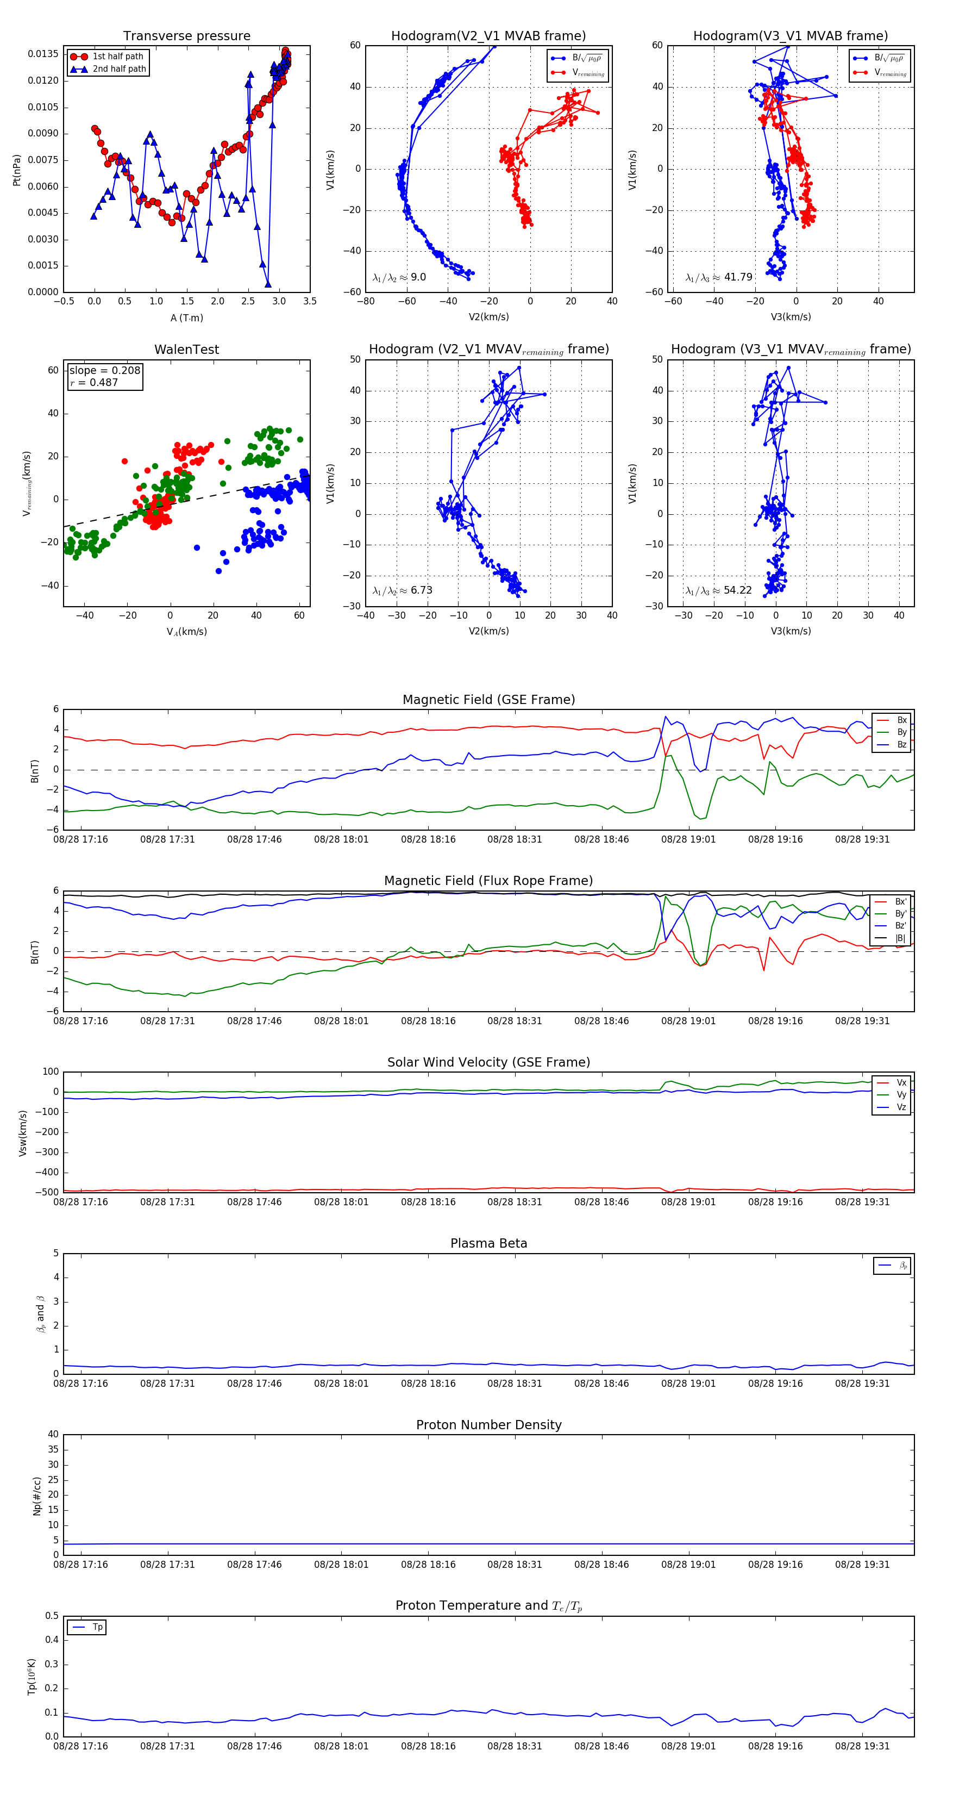Click '2nd half path' legend entry
The height and width of the screenshot is (1794, 978).
point(108,69)
